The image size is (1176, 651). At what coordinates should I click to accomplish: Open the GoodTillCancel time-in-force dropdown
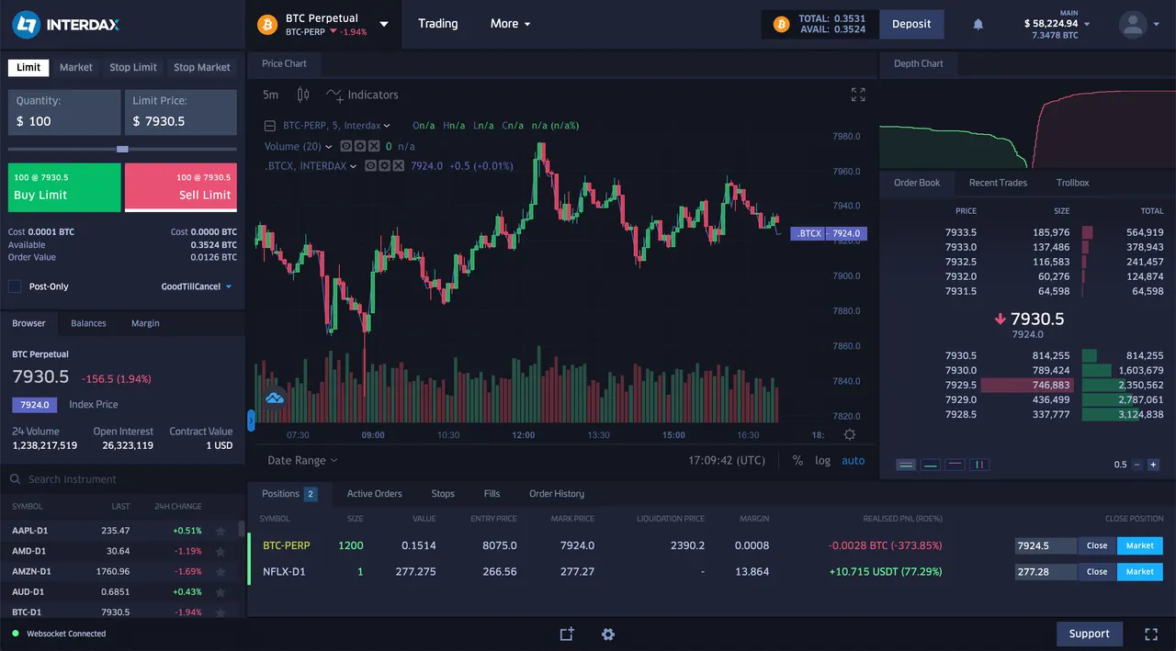tap(197, 286)
